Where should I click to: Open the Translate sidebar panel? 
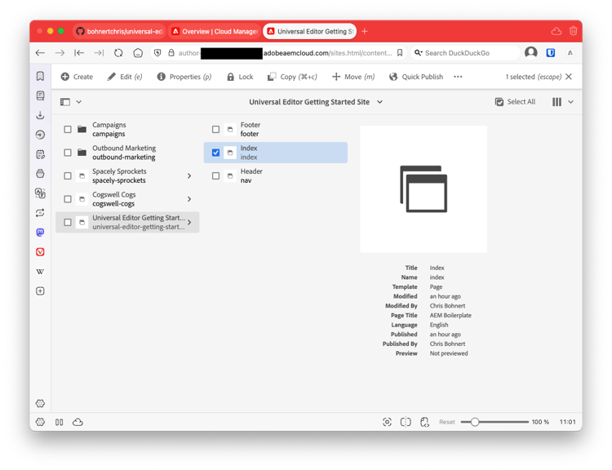[40, 193]
